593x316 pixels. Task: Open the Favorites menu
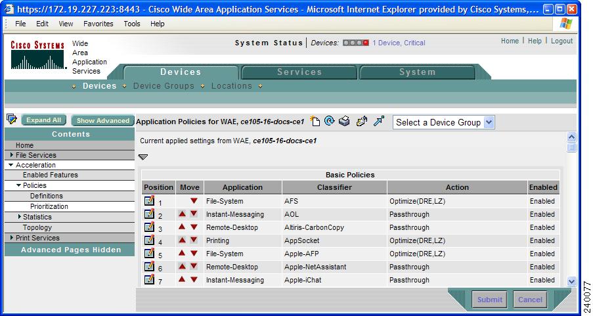[x=99, y=24]
